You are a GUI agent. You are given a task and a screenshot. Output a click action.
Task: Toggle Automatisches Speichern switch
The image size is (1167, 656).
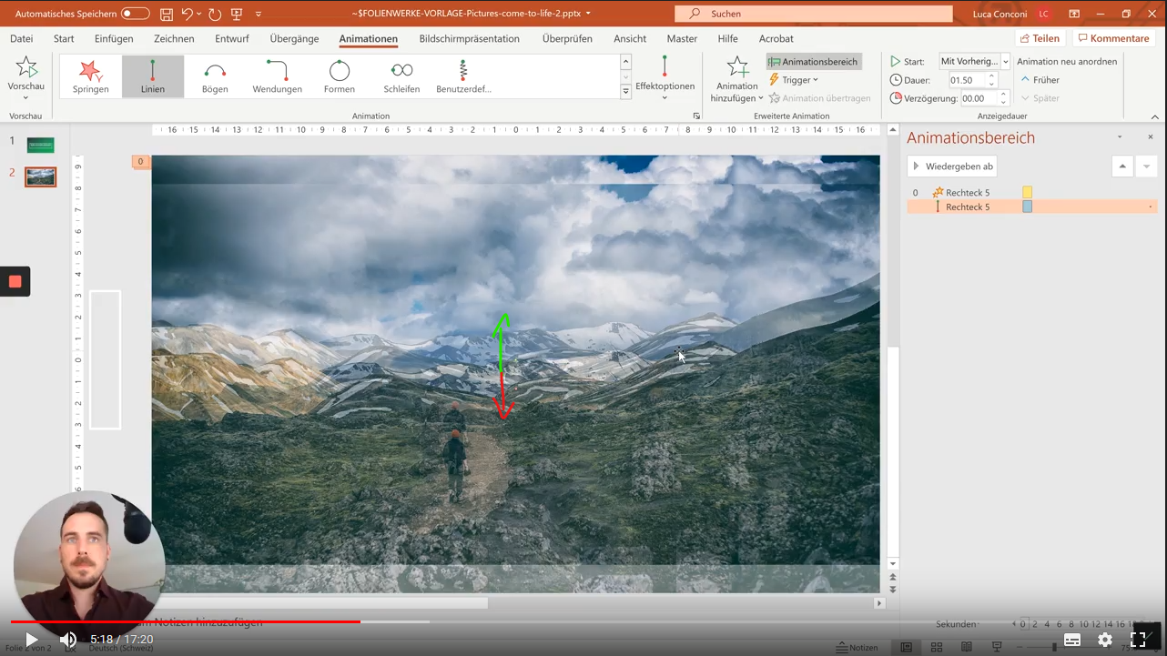pyautogui.click(x=135, y=14)
